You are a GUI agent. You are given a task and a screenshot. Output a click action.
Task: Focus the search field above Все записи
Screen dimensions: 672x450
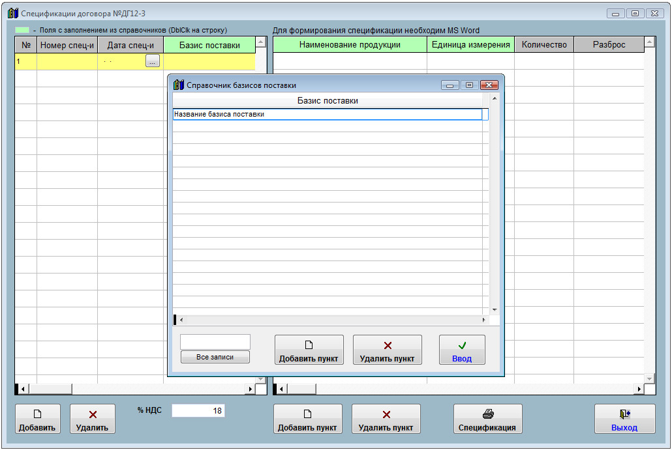click(215, 342)
